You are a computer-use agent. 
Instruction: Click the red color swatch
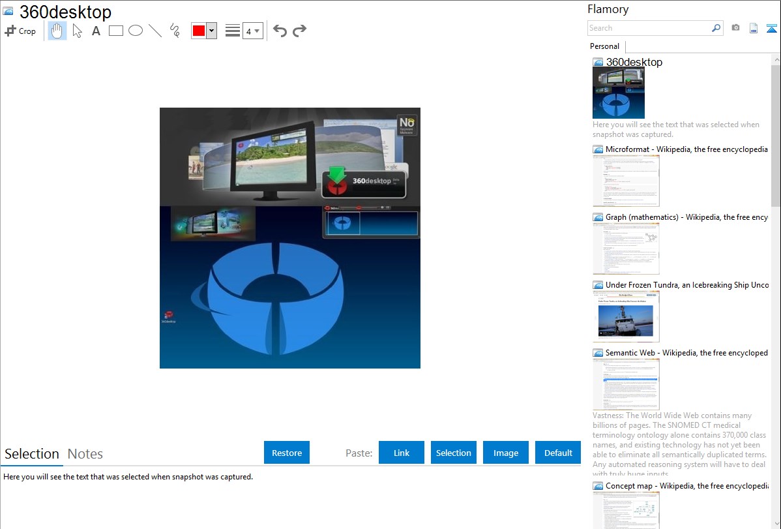[199, 31]
